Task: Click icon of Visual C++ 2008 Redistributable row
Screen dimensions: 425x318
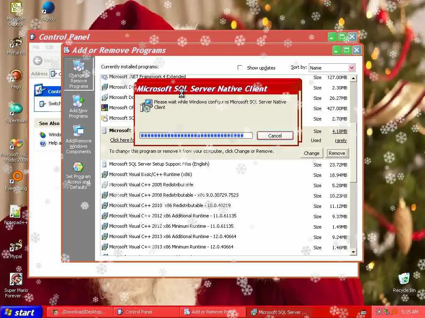Action: [104, 195]
